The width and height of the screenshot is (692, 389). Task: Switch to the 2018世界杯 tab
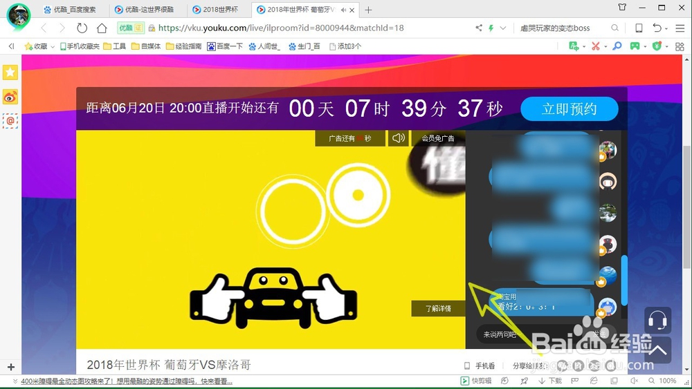tap(216, 9)
